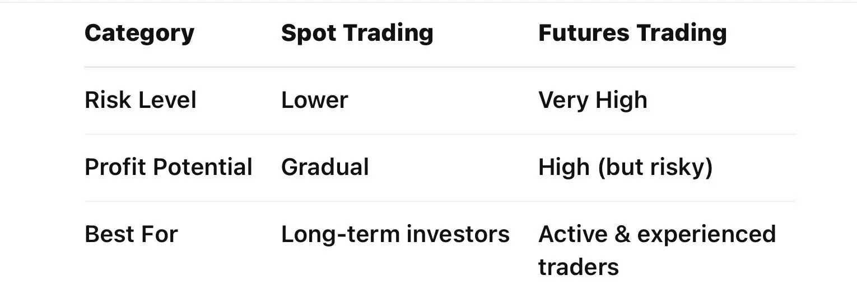This screenshot has height=289, width=857.
Task: Click the word traders in the last row
Action: 578,267
